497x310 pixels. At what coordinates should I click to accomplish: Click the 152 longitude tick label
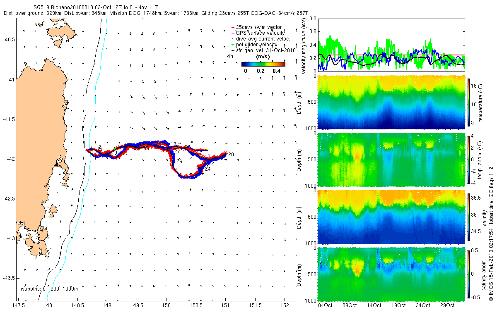pos(285,305)
